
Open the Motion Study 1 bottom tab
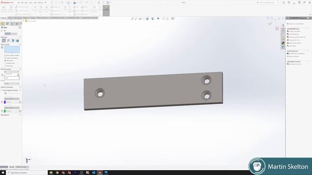point(21,167)
